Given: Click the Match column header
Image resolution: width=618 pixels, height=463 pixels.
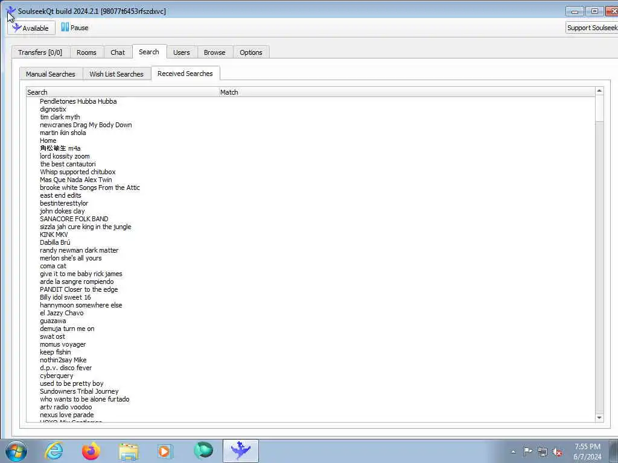Looking at the screenshot, I should (x=407, y=92).
